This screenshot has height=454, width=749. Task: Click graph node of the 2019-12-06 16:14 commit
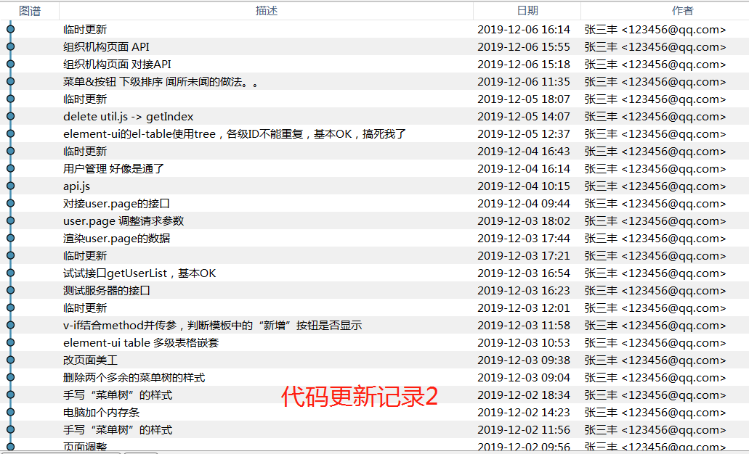point(10,30)
